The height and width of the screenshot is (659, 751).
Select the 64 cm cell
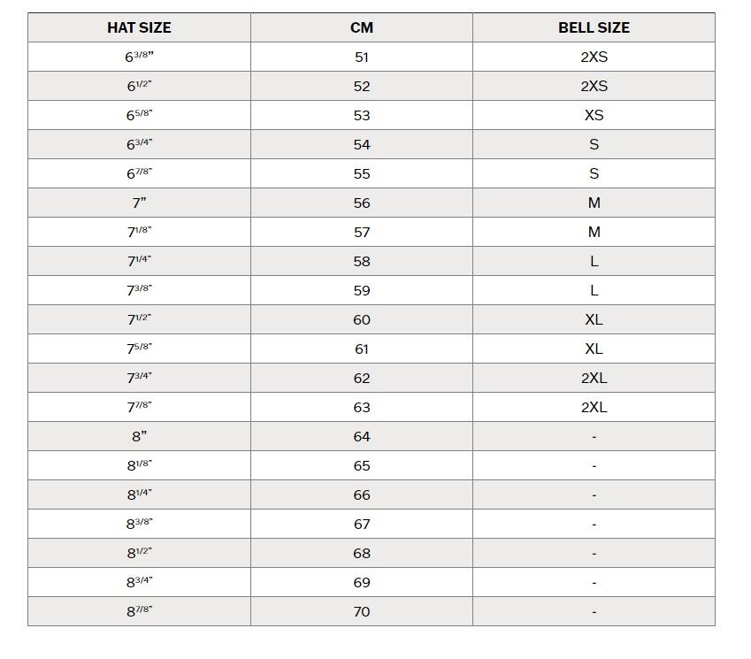click(x=362, y=437)
